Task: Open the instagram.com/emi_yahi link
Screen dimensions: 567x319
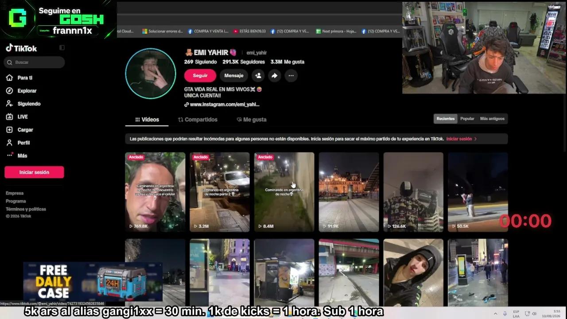Action: click(x=222, y=105)
